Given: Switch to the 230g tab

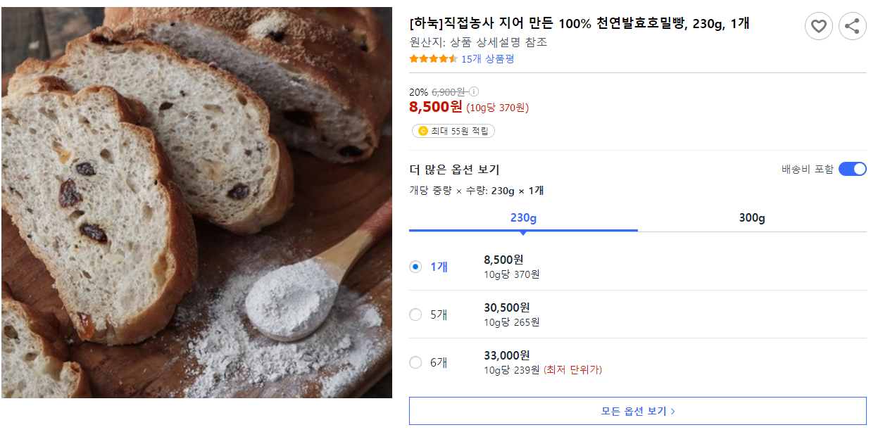Looking at the screenshot, I should pos(523,218).
